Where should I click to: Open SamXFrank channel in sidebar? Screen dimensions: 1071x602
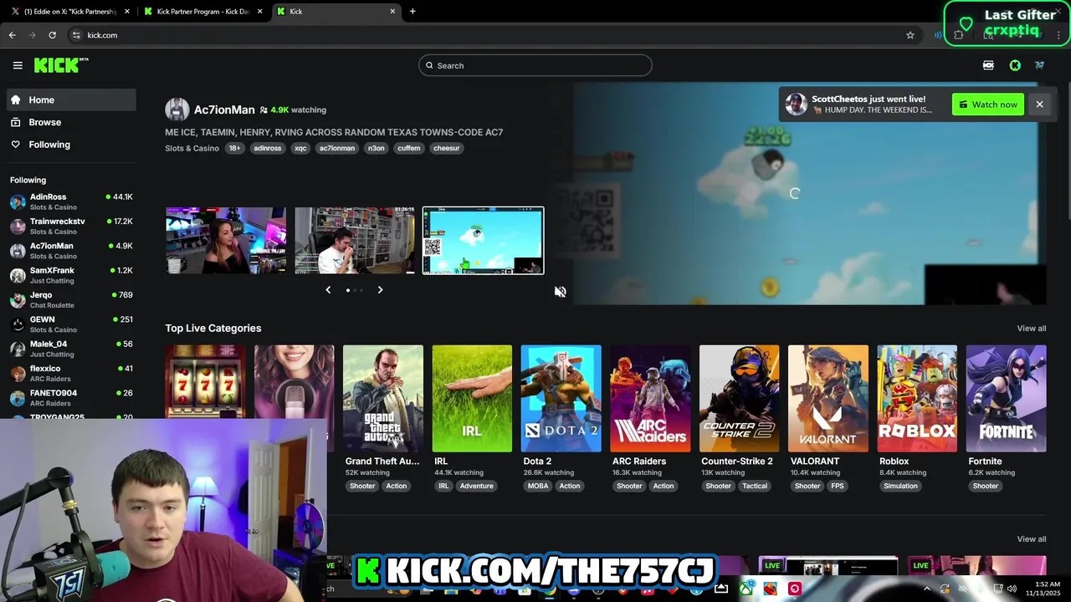coord(71,275)
